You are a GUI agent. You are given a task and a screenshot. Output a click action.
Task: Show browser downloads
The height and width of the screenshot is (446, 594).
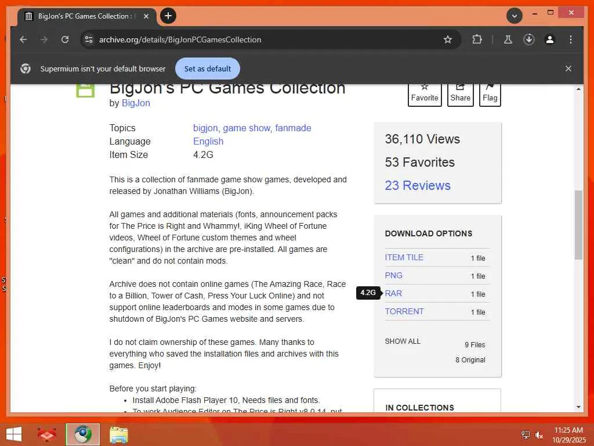[x=529, y=39]
